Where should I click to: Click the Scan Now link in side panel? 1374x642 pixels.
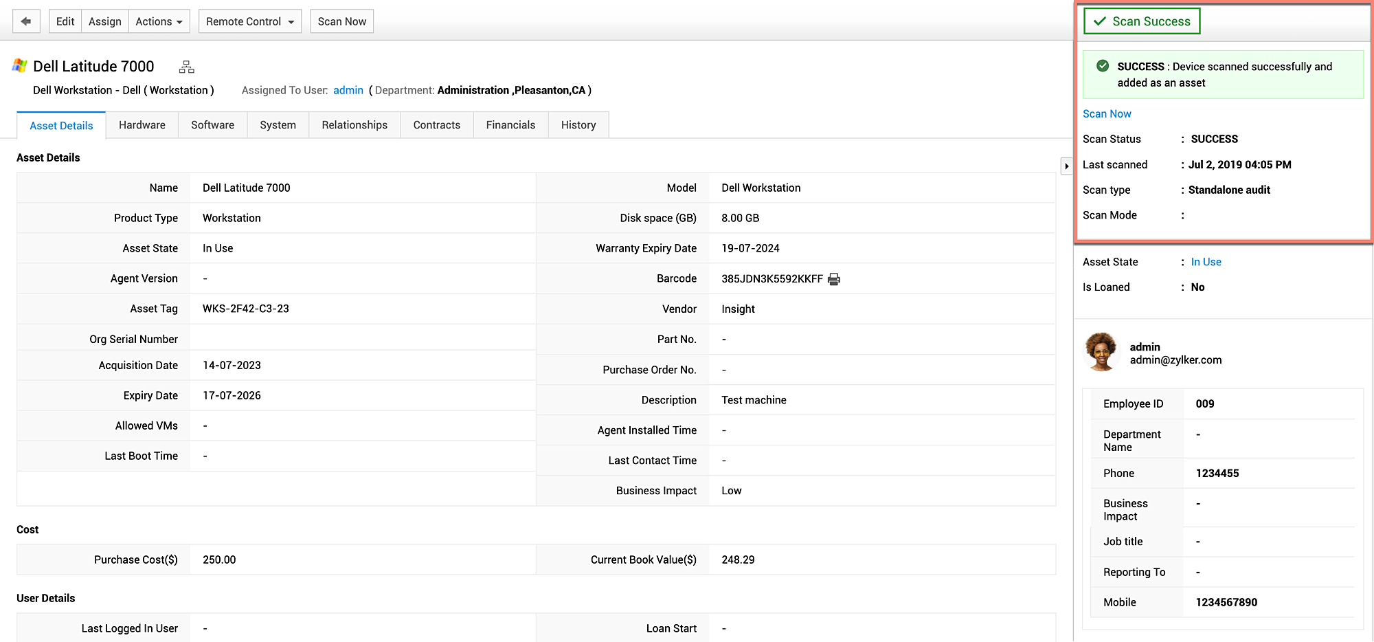1106,114
